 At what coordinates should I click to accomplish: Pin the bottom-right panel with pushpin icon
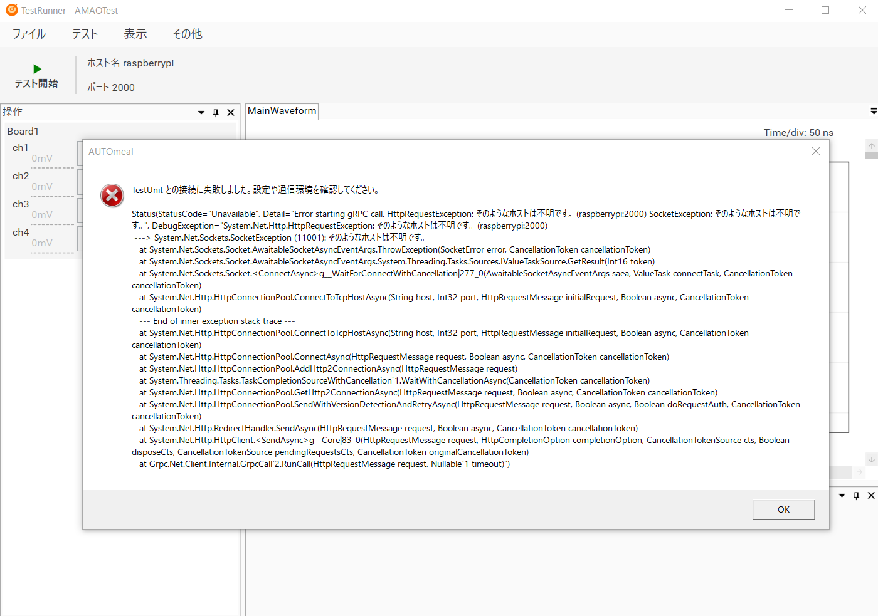click(x=856, y=496)
